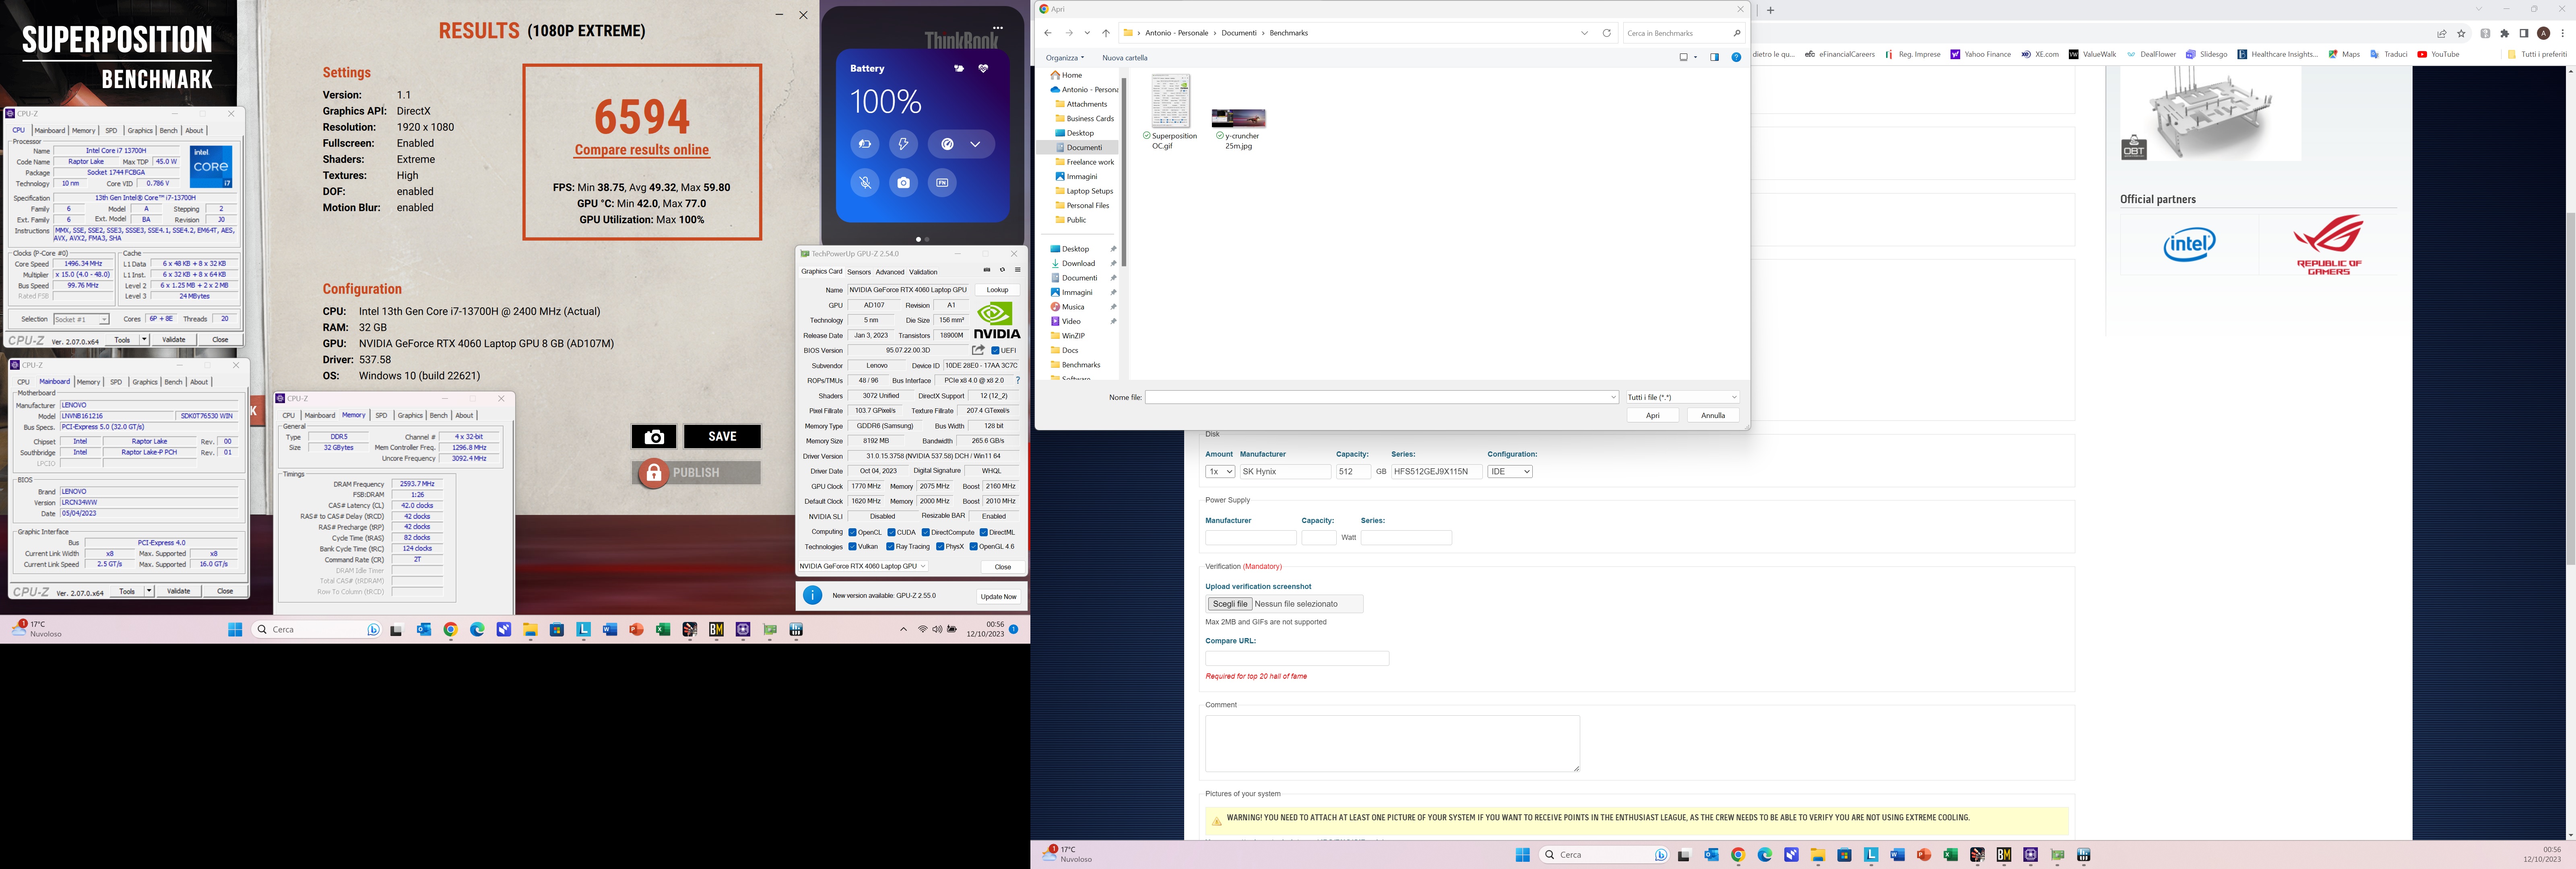Open the Tutti i file type dropdown

tap(1683, 398)
